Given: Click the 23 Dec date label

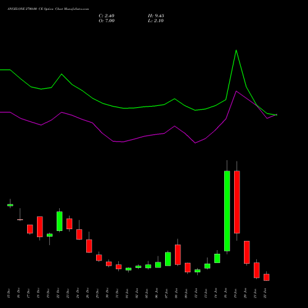Looking at the screenshot, I should click(68, 293).
